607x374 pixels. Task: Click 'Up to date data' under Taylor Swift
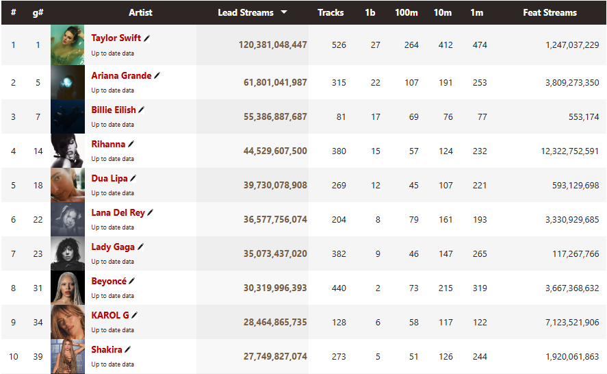[113, 53]
